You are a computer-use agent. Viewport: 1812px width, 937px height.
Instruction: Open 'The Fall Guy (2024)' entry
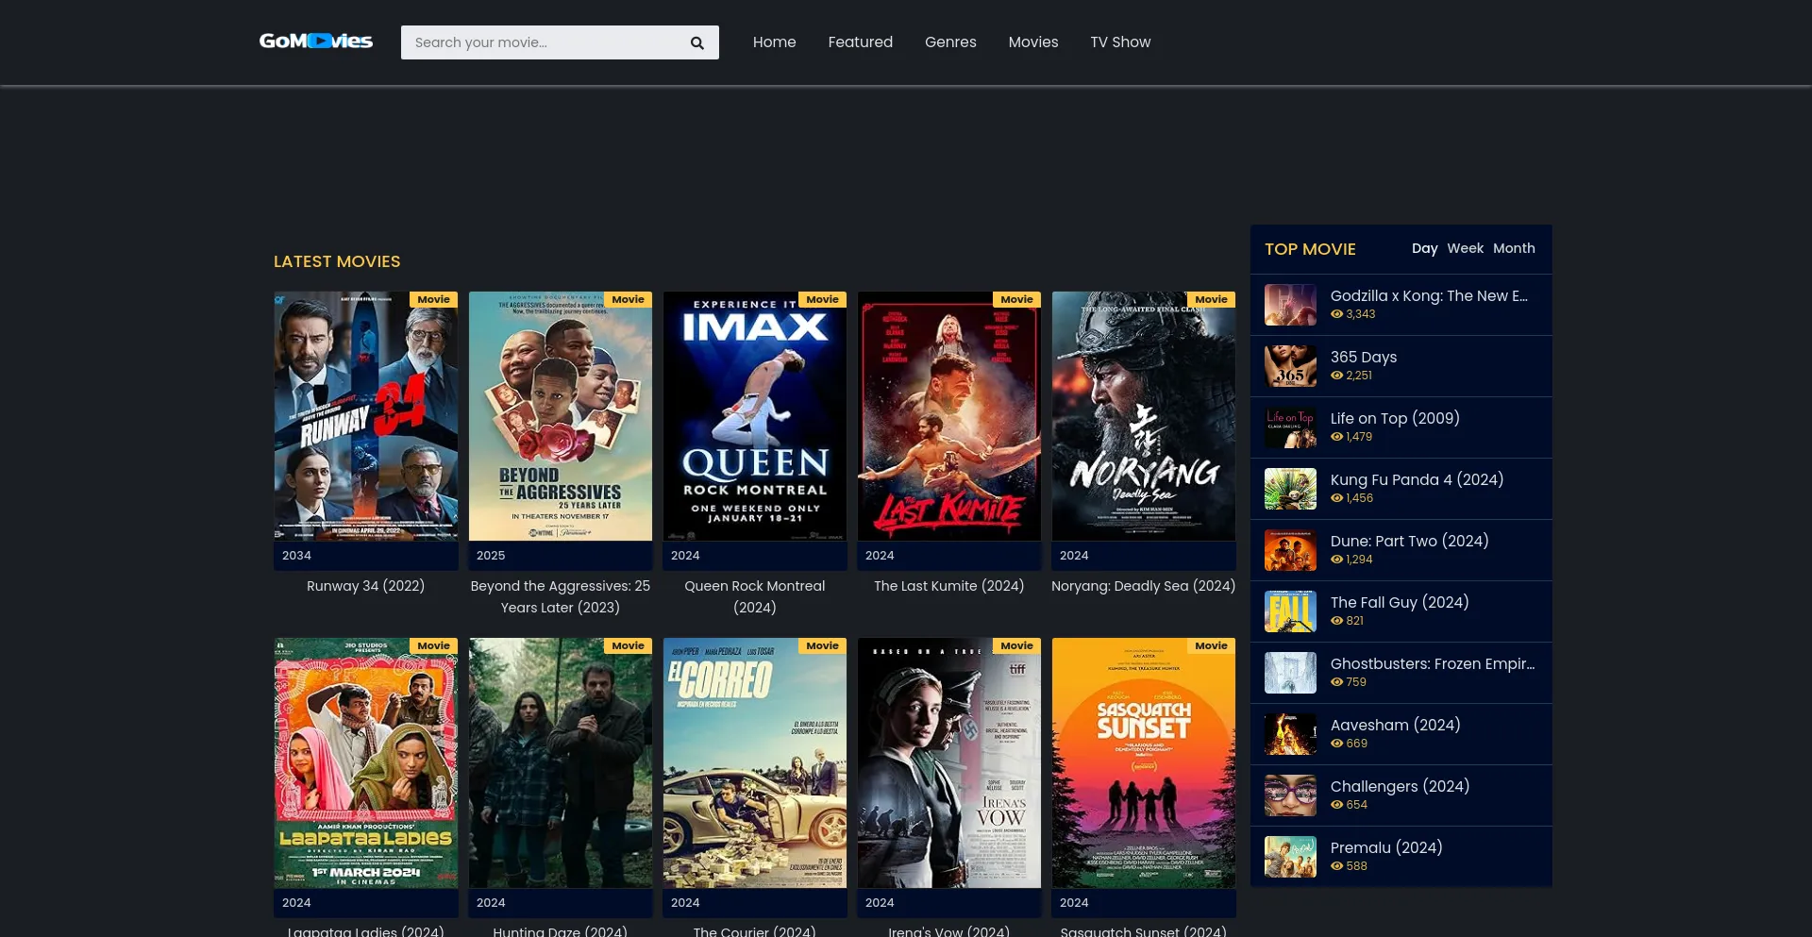point(1400,602)
